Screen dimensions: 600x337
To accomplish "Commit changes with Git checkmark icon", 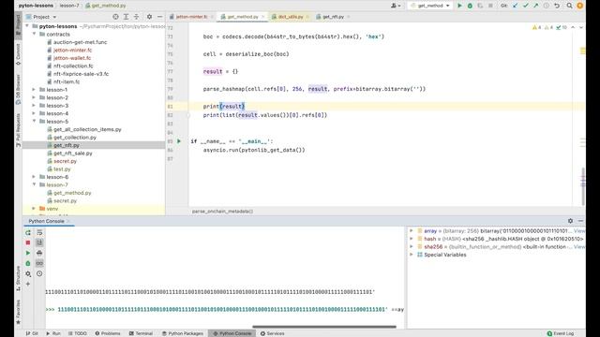I will pos(525,6).
